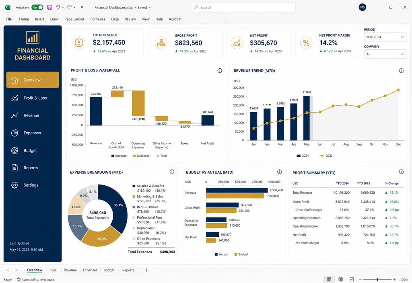Open Customize Quick Access Toolbar dropdown

[82, 7]
